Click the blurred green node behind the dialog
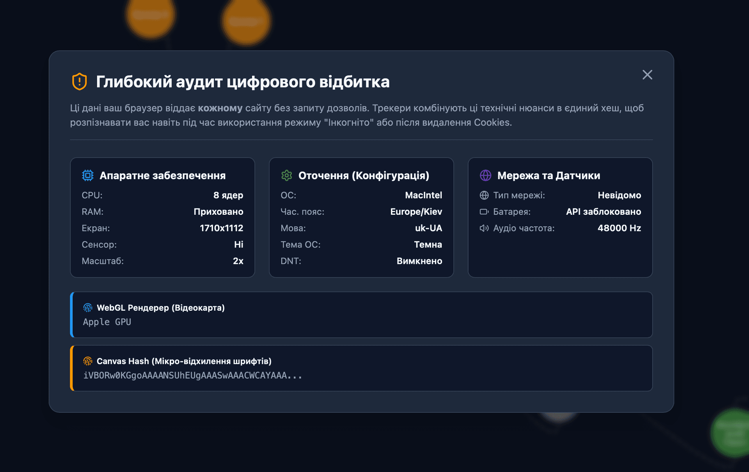This screenshot has height=472, width=749. click(730, 433)
